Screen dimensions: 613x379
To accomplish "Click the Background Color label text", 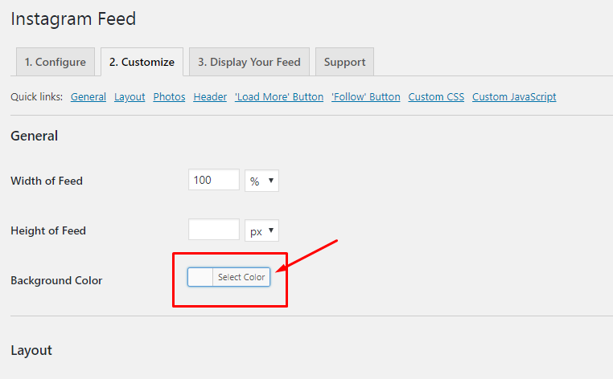I will click(x=56, y=280).
